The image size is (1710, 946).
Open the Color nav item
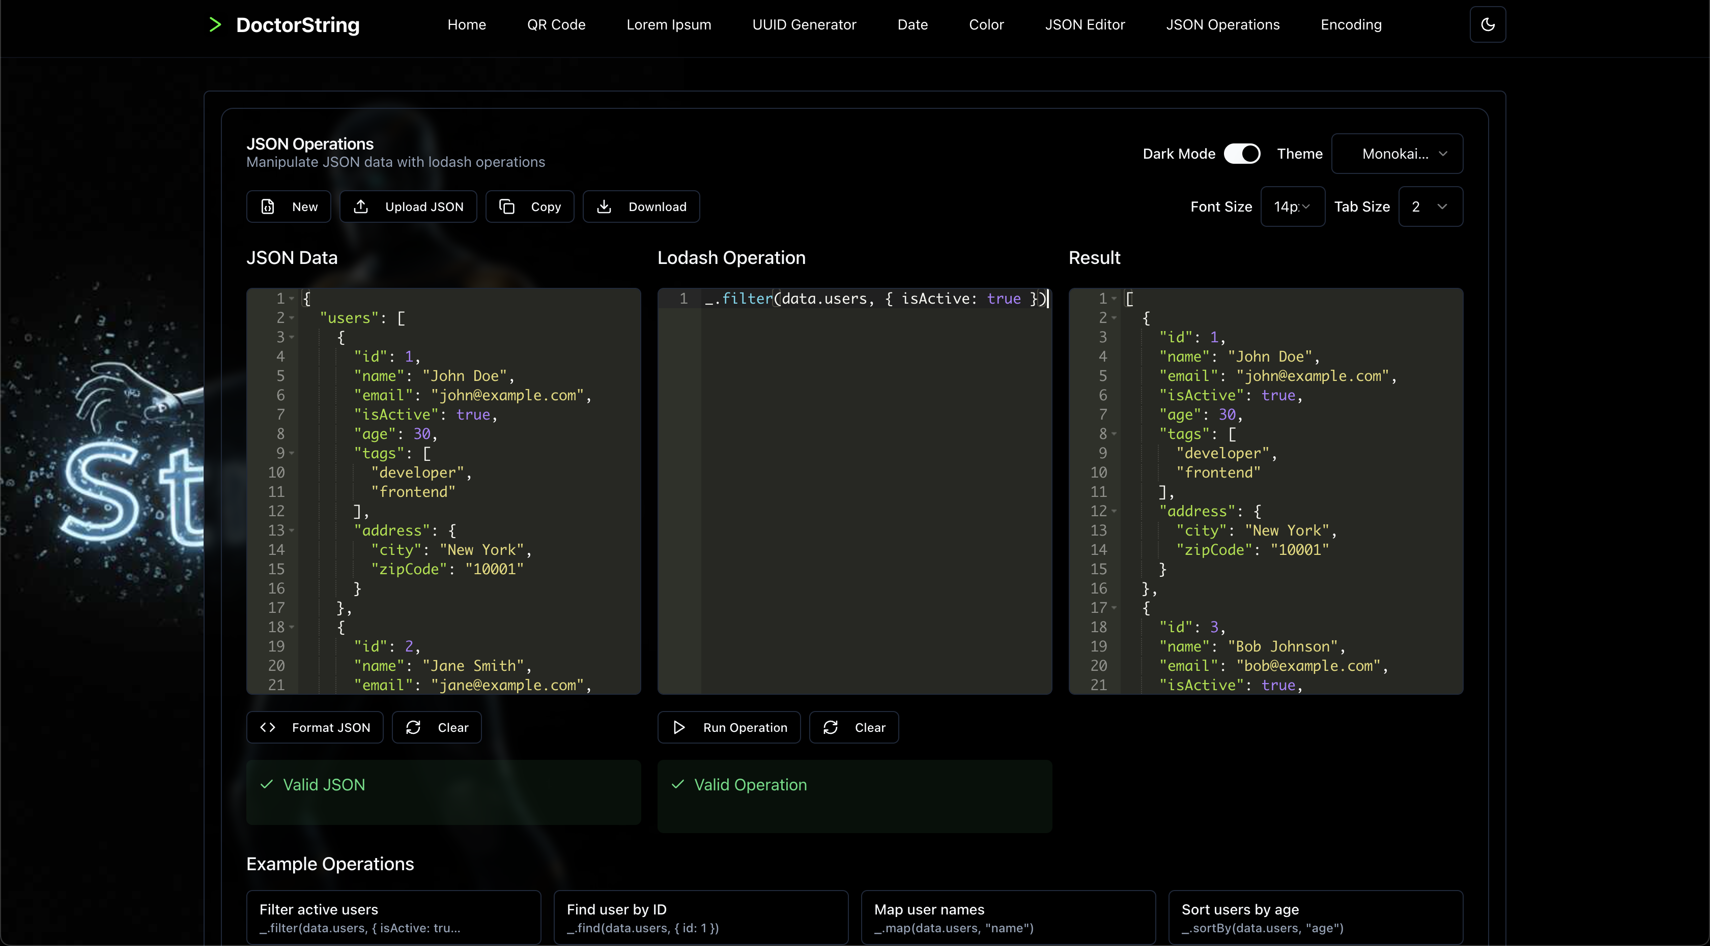(986, 24)
